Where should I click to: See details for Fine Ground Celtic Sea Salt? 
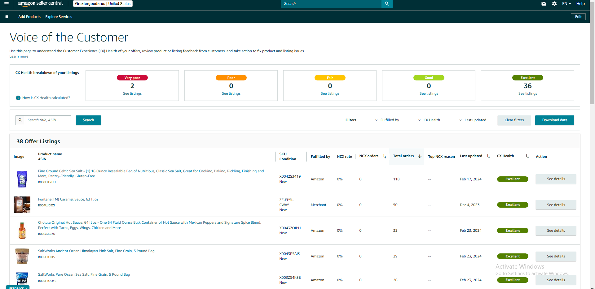[556, 179]
